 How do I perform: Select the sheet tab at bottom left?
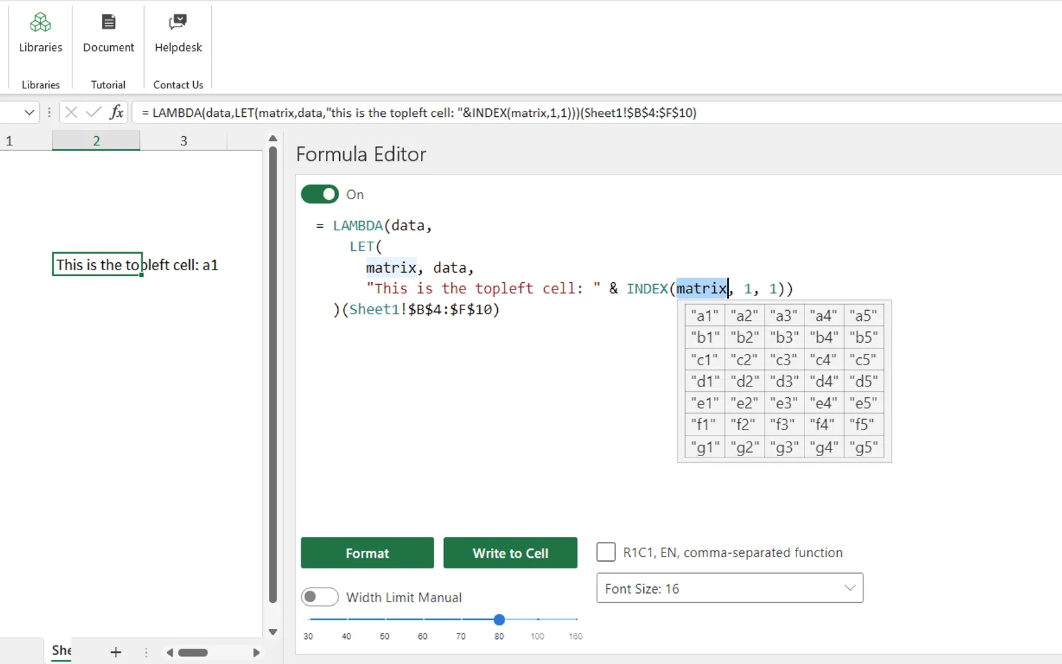coord(62,651)
